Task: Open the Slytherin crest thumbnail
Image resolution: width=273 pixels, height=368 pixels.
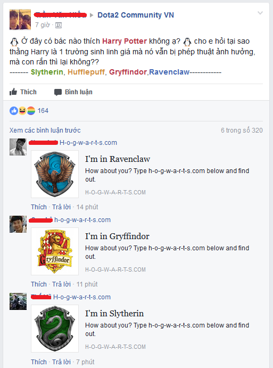Action: point(55,329)
